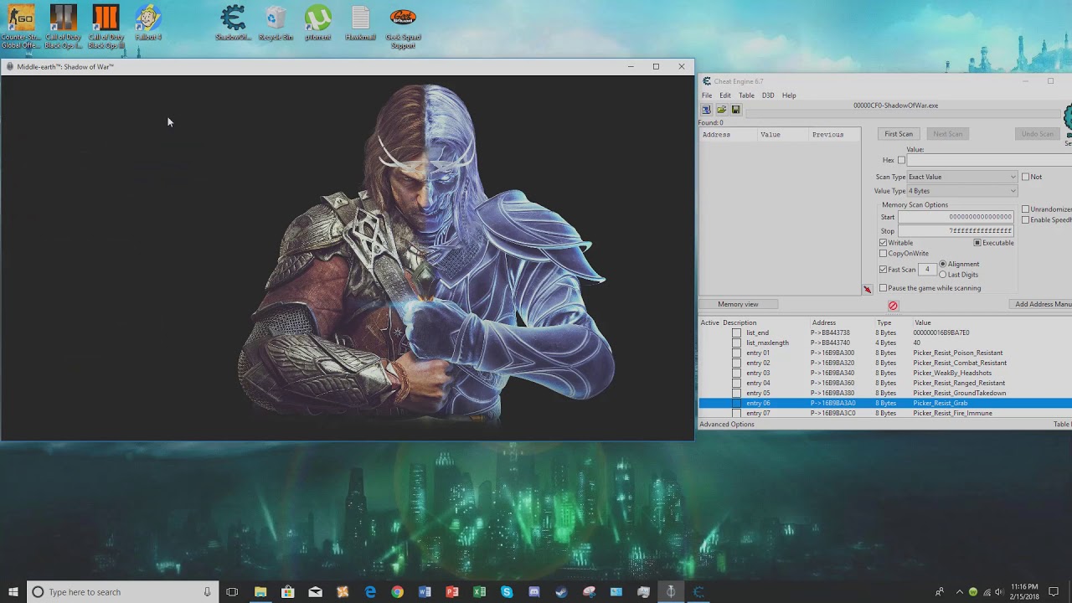Select the Last Digits radio button
1072x603 pixels.
coord(943,275)
